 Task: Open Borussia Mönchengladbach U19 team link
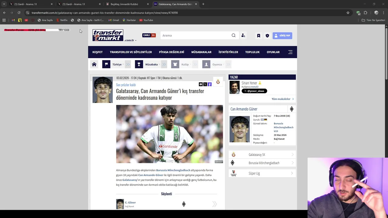pyautogui.click(x=283, y=127)
